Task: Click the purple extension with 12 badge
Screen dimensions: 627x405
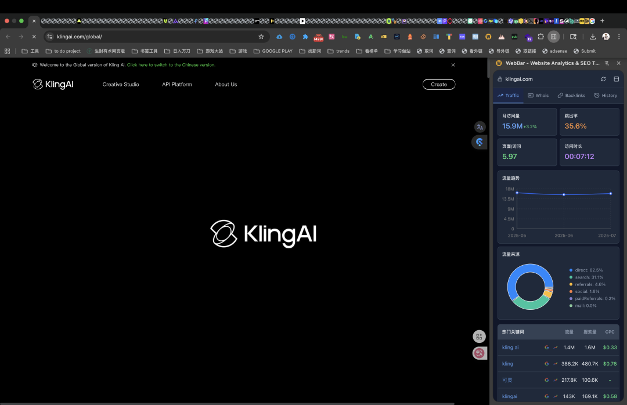Action: [528, 37]
